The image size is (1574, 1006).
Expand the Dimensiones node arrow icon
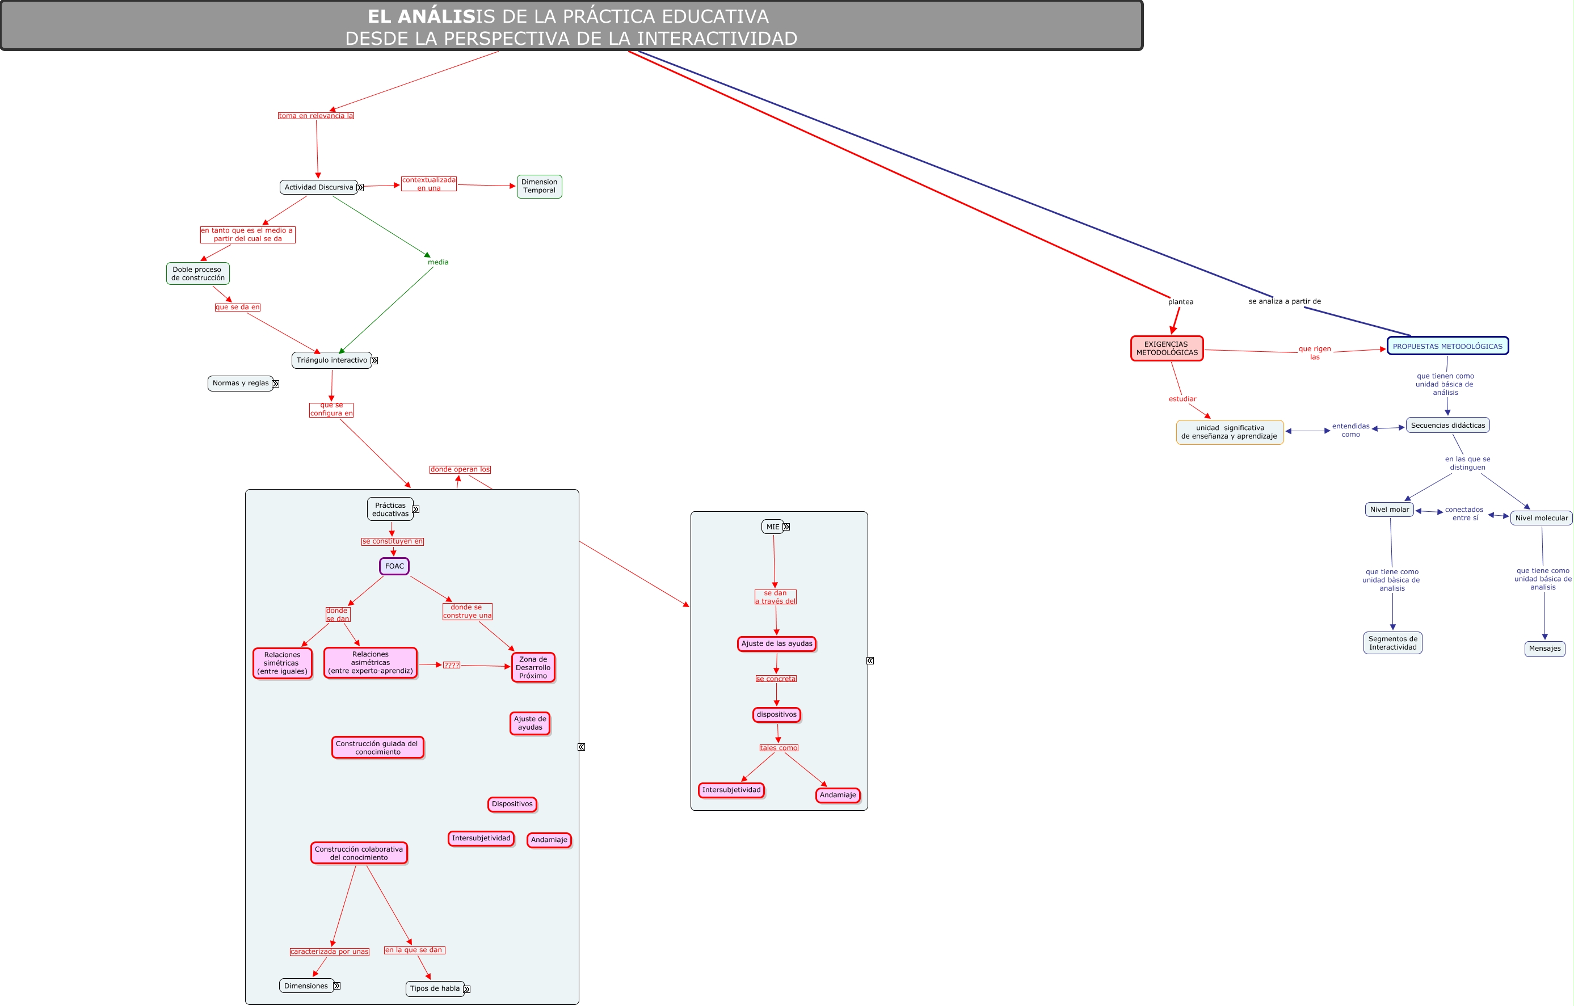pyautogui.click(x=336, y=986)
